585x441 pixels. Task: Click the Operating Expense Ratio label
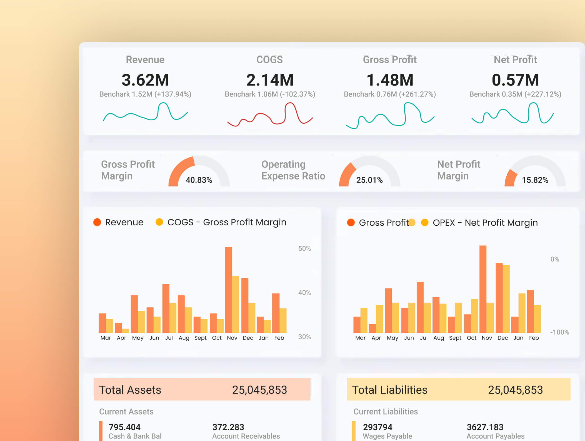point(293,170)
